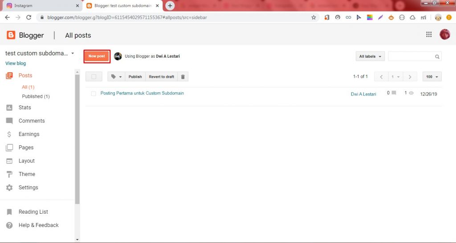Show Published (1) posts
456x243 pixels.
click(36, 96)
